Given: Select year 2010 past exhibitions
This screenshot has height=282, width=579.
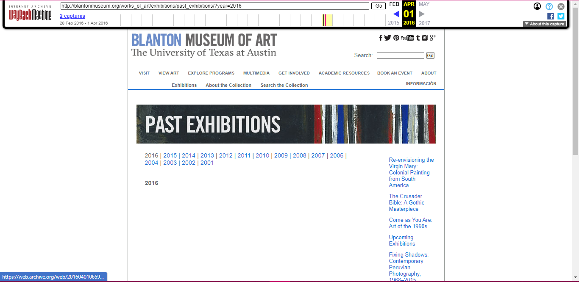Looking at the screenshot, I should click(262, 155).
